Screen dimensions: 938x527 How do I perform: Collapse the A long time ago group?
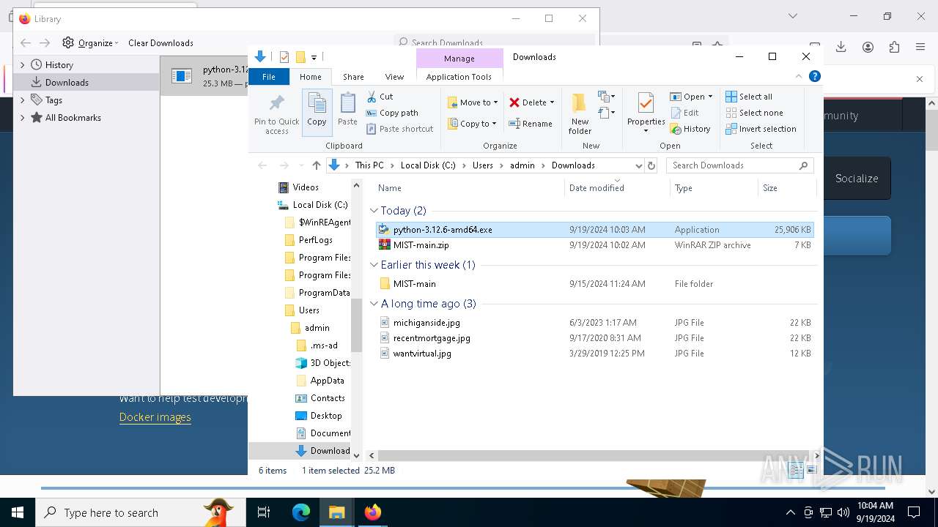click(374, 304)
